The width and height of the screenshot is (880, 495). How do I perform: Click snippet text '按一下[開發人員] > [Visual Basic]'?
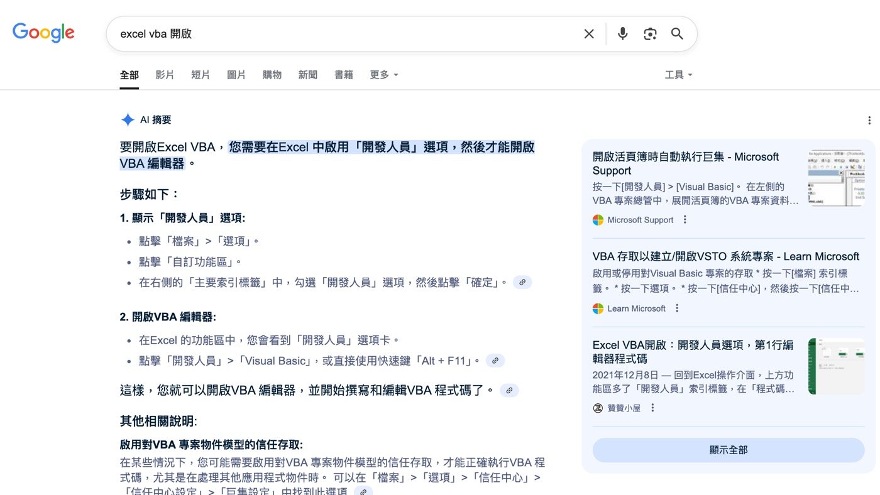[x=663, y=187]
